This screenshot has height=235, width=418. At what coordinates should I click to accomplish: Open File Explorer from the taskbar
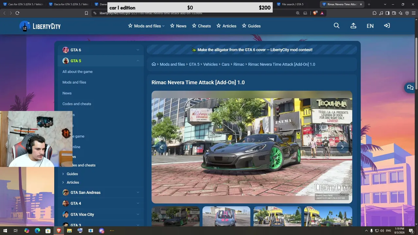[x=69, y=231]
